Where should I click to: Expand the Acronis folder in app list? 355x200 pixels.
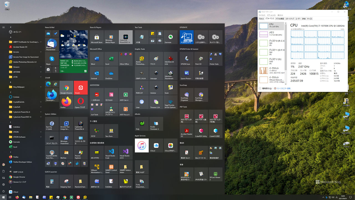(x=25, y=52)
